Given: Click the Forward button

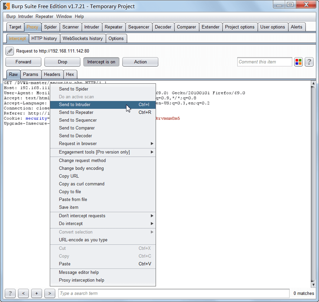Looking at the screenshot, I should tap(23, 62).
